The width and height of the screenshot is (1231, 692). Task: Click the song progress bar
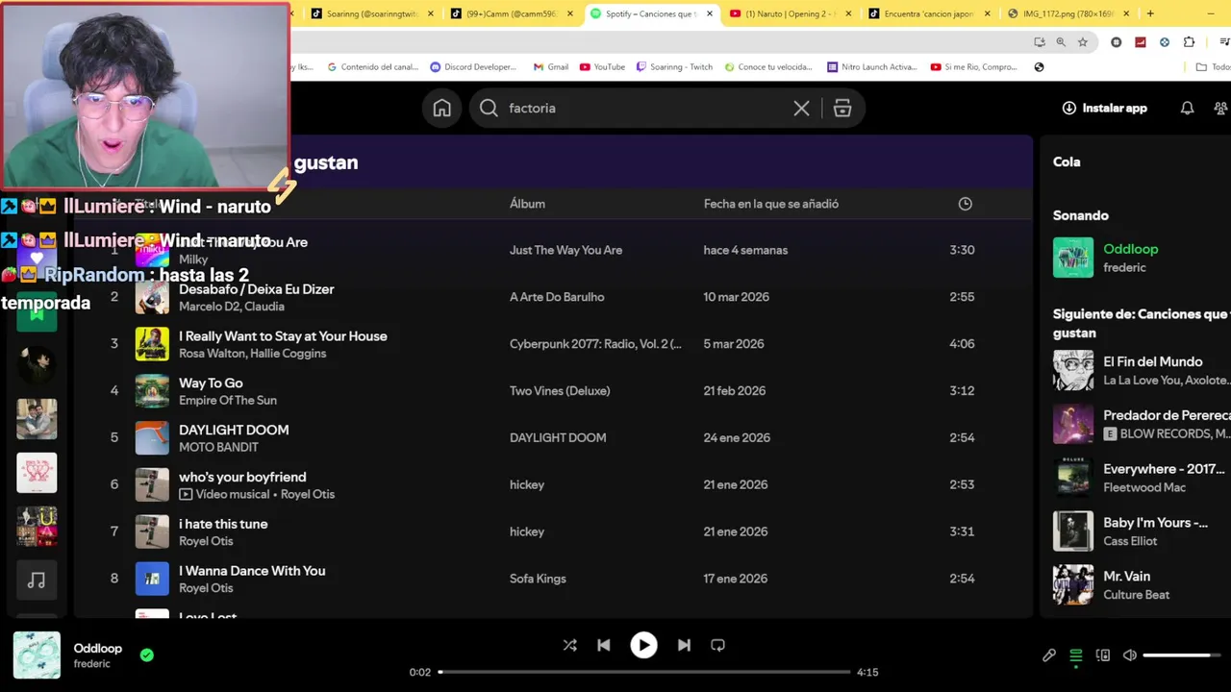(644, 672)
